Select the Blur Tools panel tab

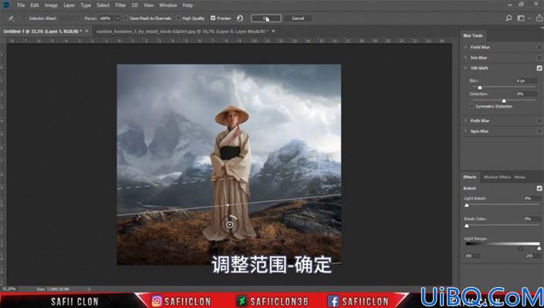click(473, 36)
